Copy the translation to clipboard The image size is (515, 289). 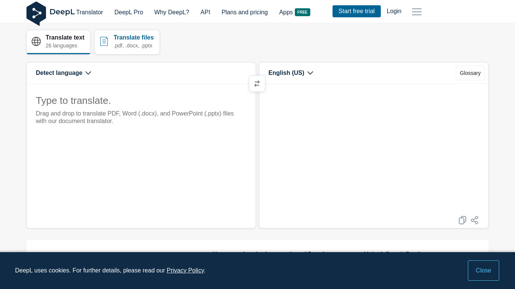tap(462, 220)
